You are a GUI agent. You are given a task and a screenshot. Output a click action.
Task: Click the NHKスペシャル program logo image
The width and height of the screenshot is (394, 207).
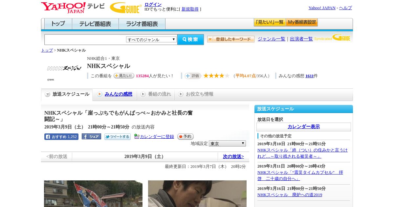coord(64,68)
